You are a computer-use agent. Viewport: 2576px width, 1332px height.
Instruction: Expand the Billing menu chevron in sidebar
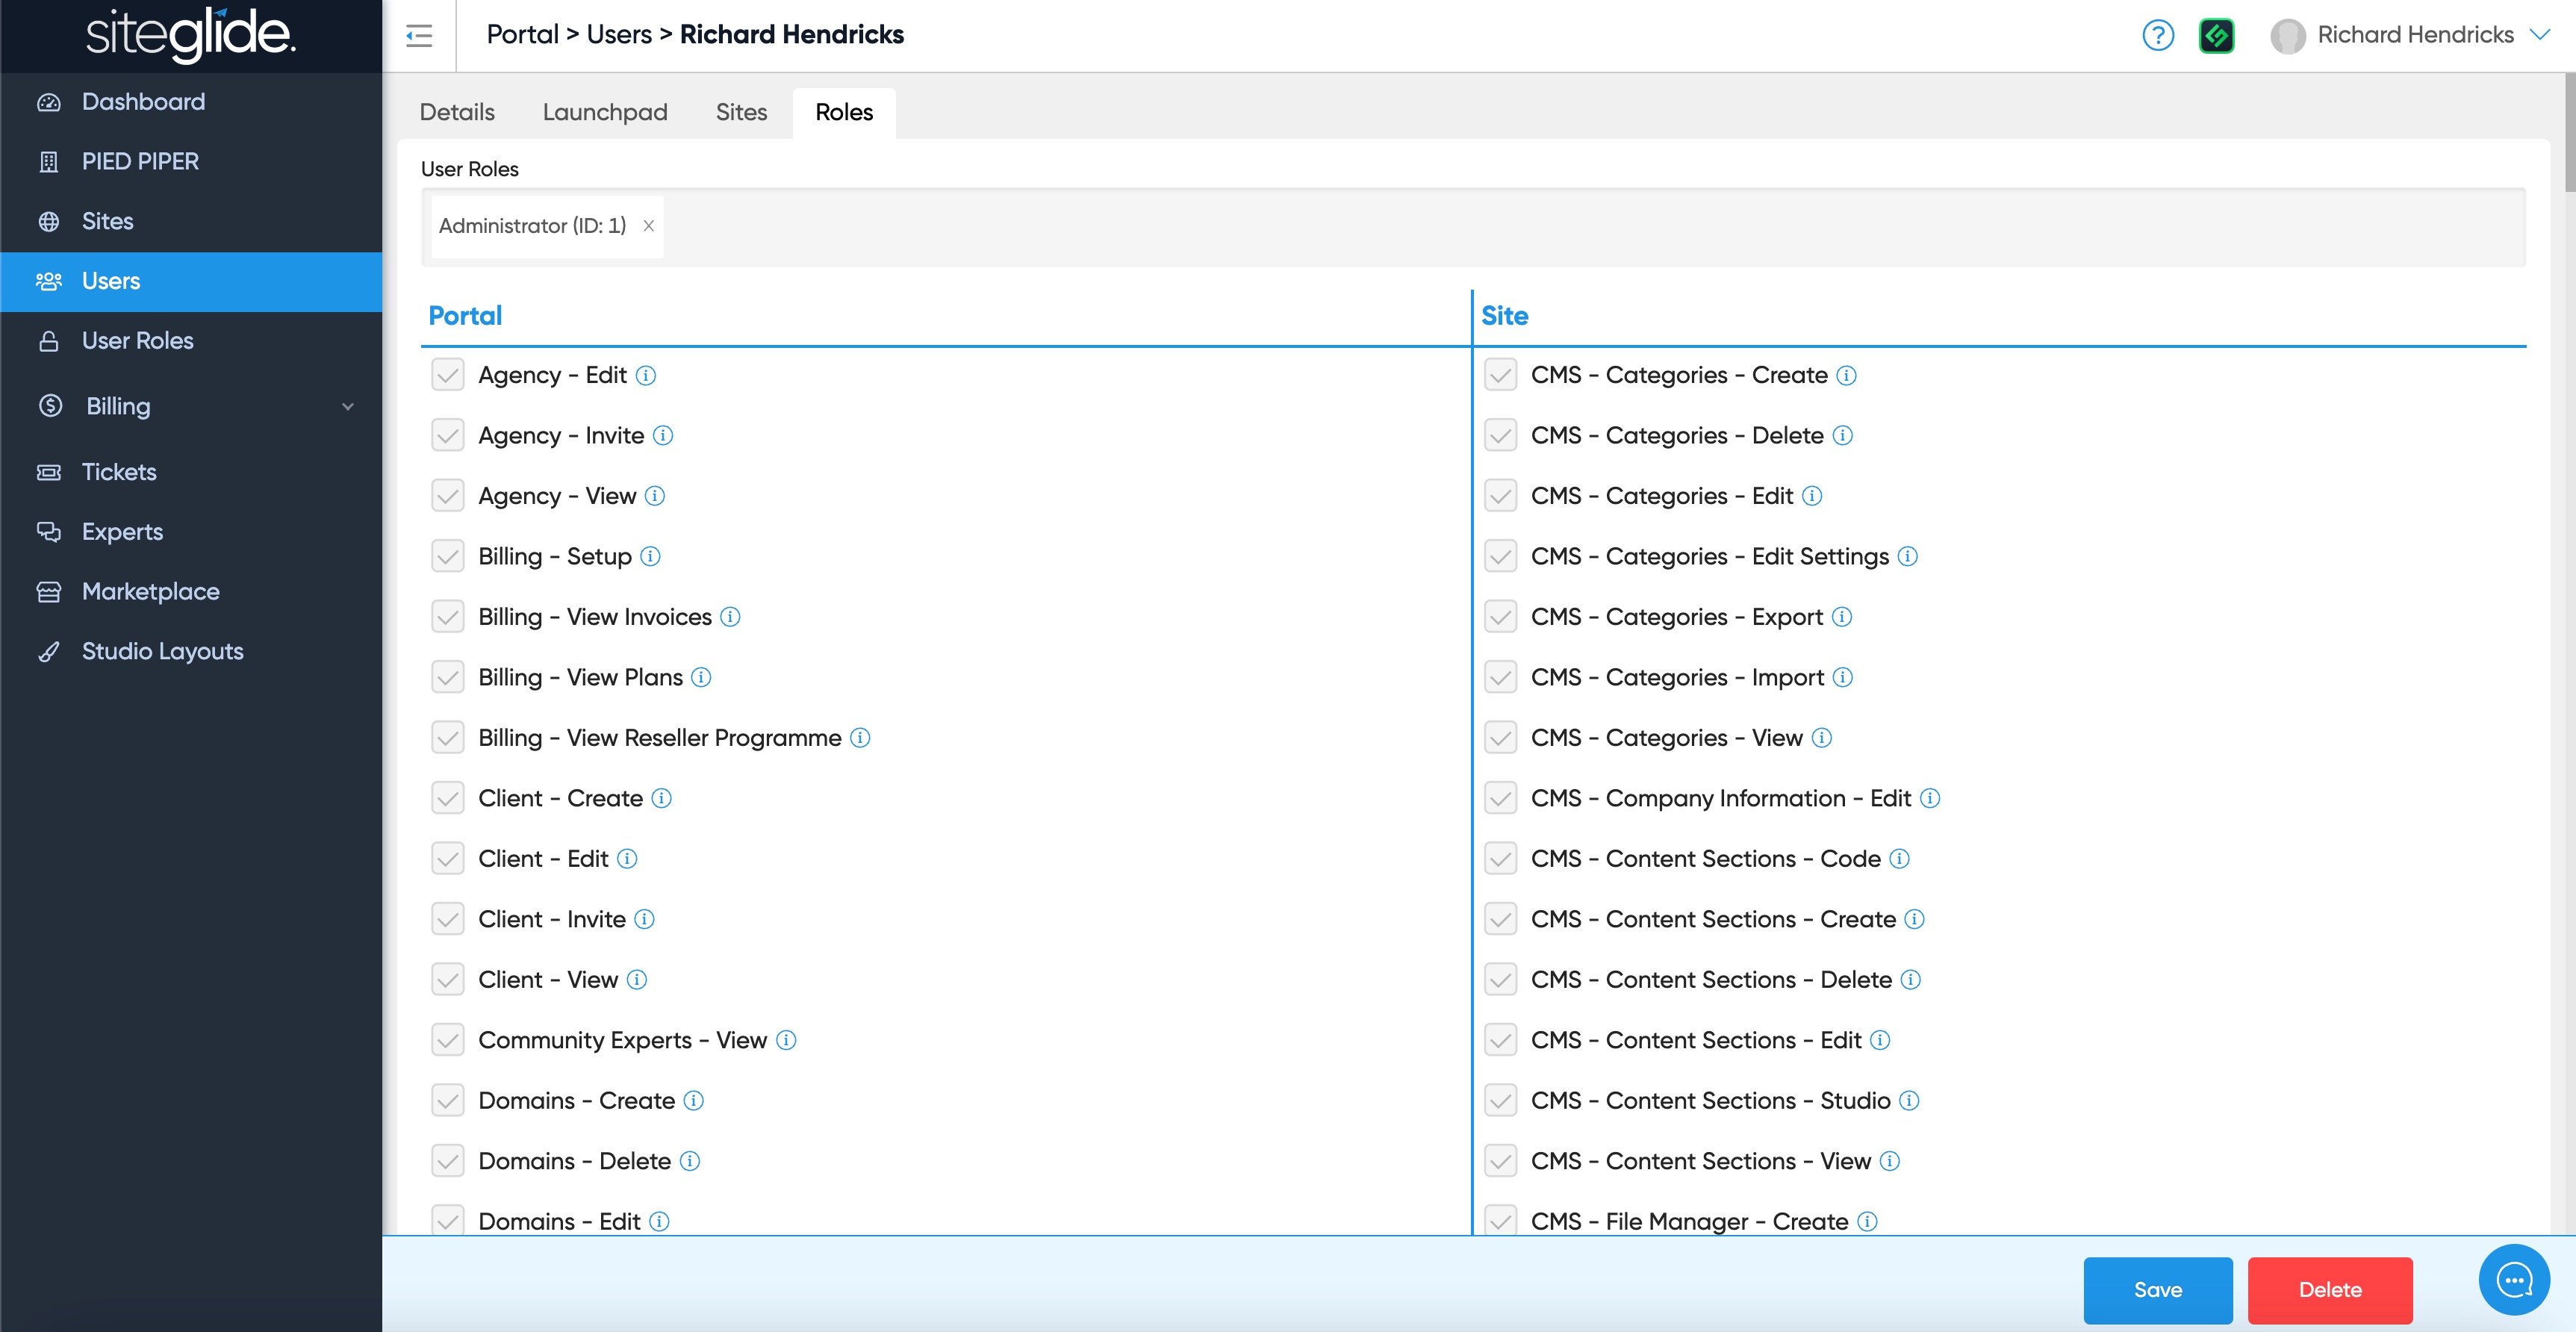pyautogui.click(x=347, y=406)
